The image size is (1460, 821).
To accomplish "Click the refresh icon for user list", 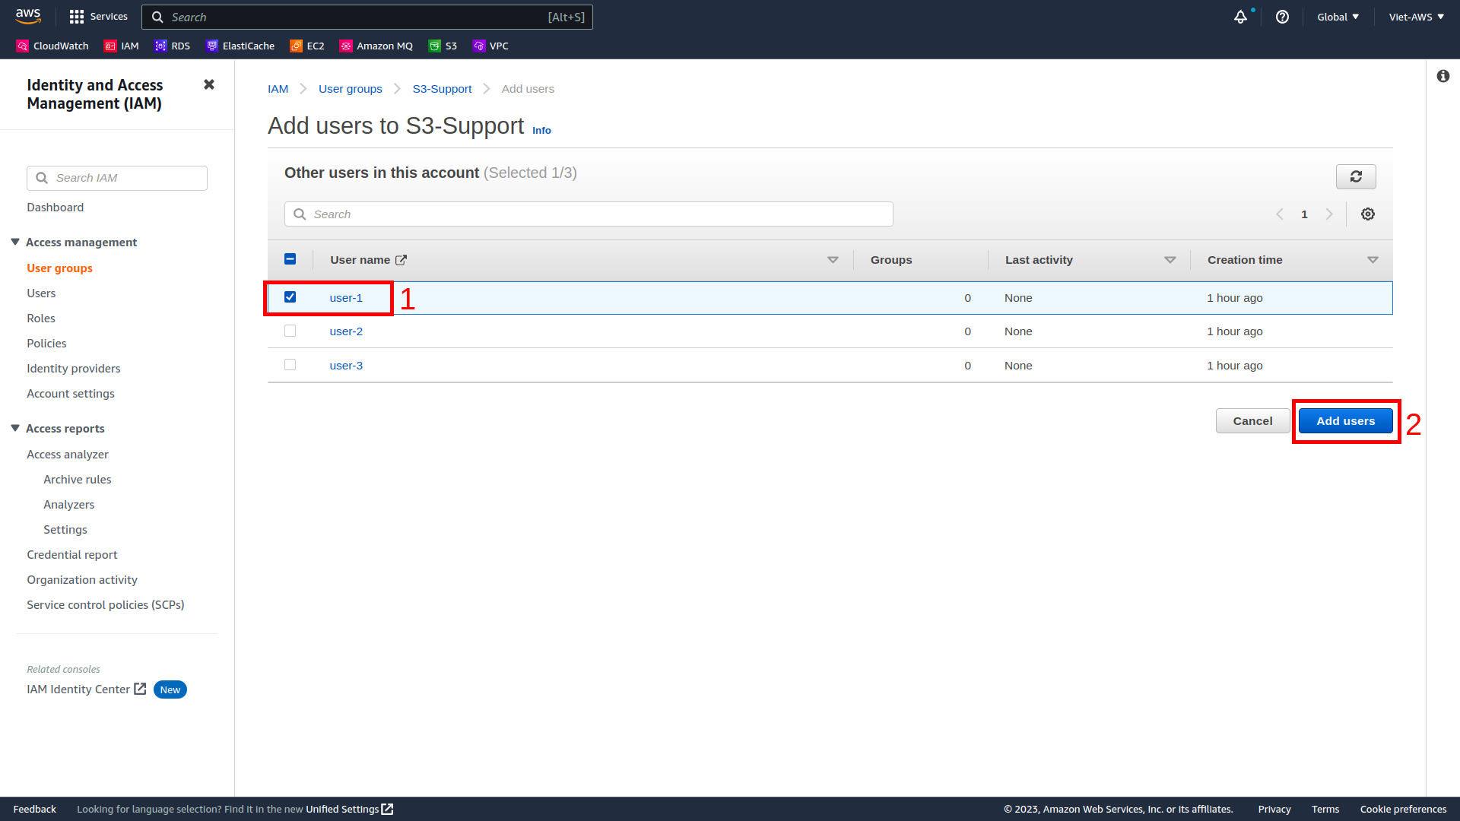I will click(1356, 176).
